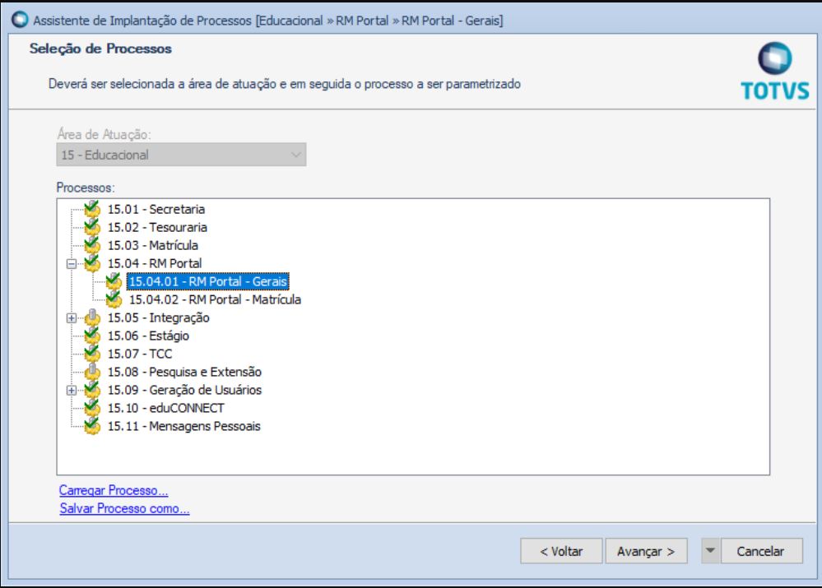Click the icon beside 15.04.02 - RM Portal - Matrícula
822x588 pixels.
click(114, 299)
